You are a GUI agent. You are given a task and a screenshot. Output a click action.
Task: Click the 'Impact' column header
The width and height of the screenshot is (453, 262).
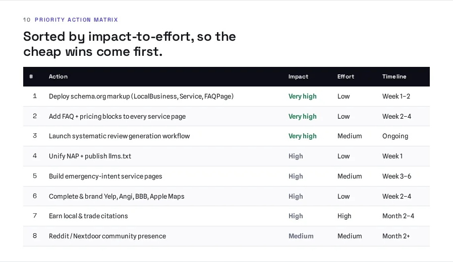click(298, 76)
